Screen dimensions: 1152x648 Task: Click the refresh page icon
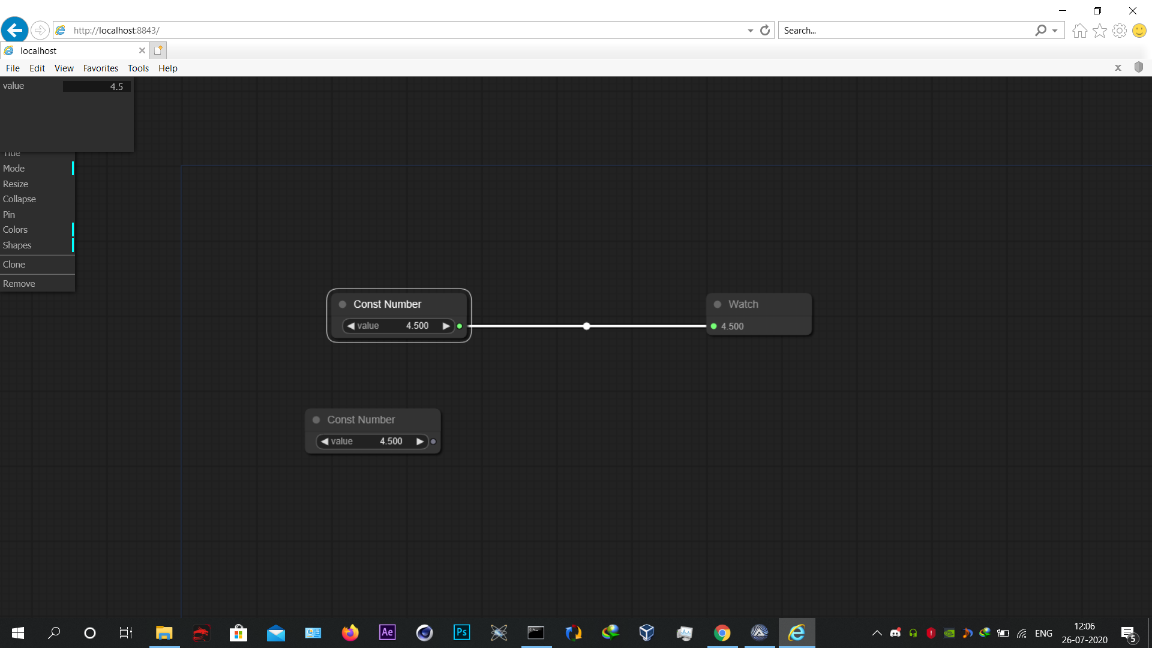[x=764, y=30]
